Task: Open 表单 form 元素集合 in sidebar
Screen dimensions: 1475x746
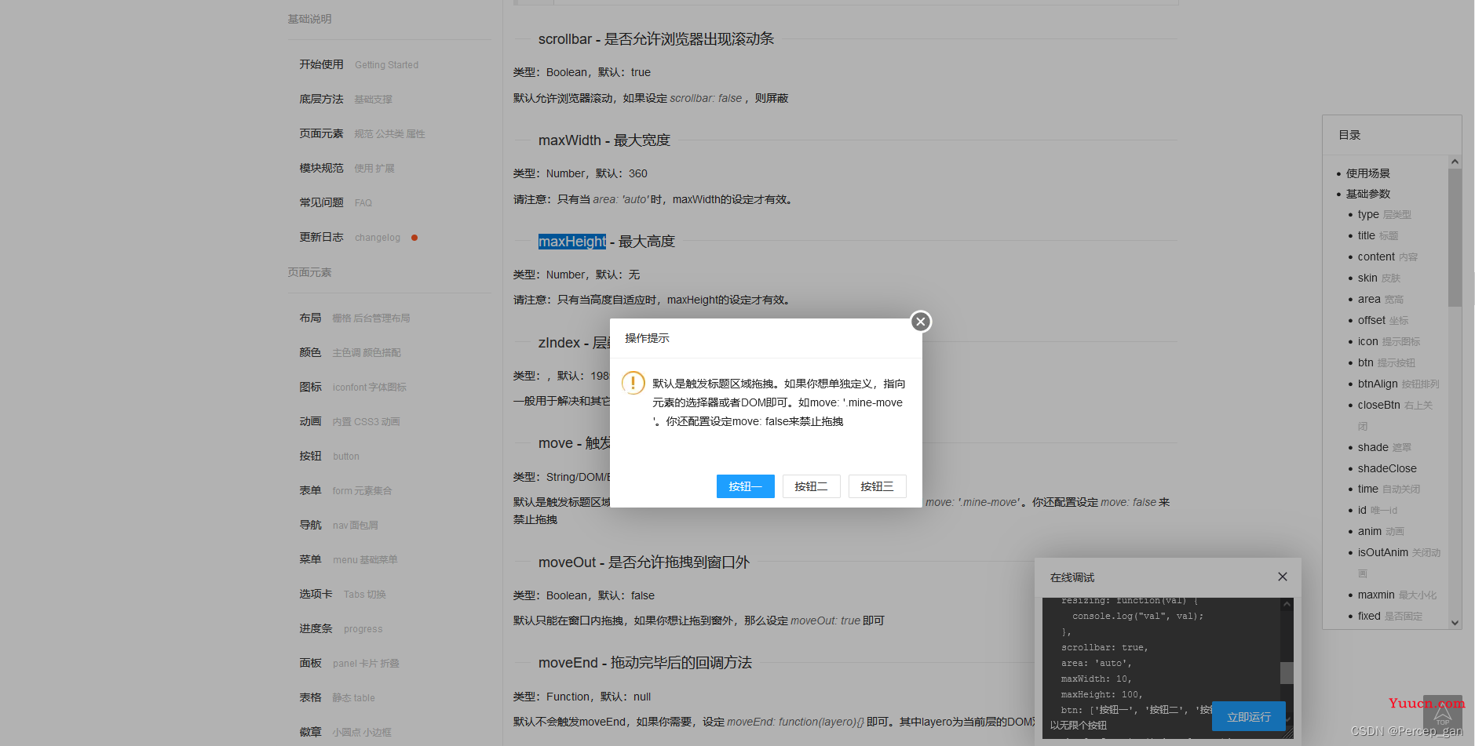Action: coord(345,490)
